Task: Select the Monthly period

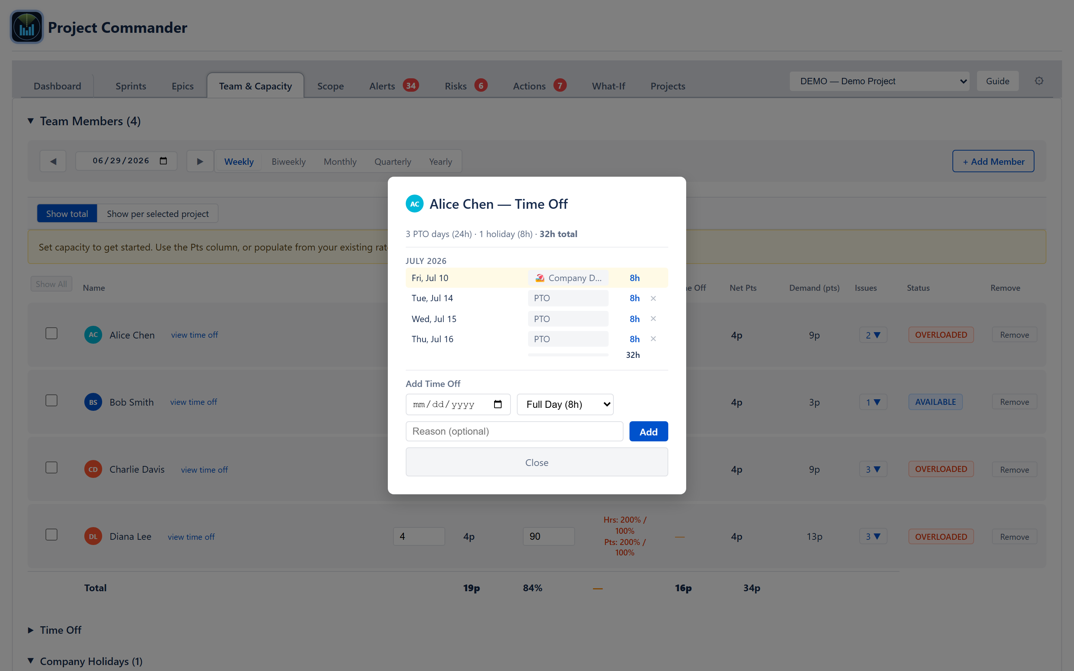Action: (x=340, y=161)
